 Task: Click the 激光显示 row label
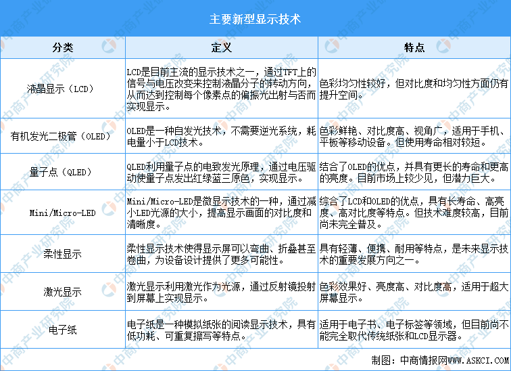[x=63, y=292]
